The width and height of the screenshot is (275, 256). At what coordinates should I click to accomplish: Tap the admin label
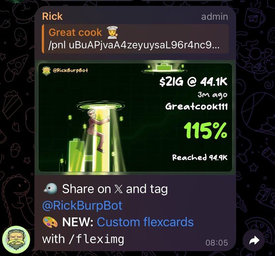click(214, 16)
